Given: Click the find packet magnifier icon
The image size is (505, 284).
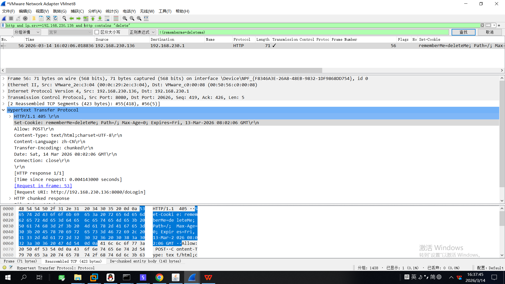Looking at the screenshot, I should click(64, 18).
